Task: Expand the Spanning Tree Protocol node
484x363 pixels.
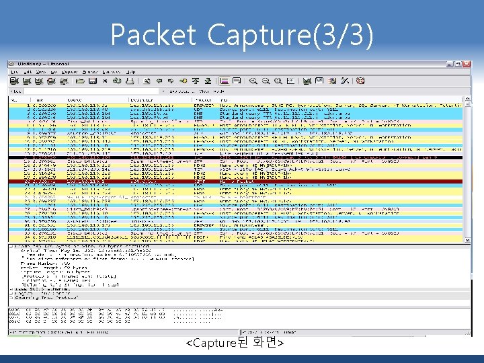Action: tap(11, 298)
